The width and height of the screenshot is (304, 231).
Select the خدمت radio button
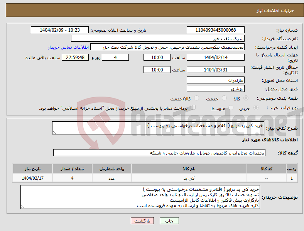(224, 98)
